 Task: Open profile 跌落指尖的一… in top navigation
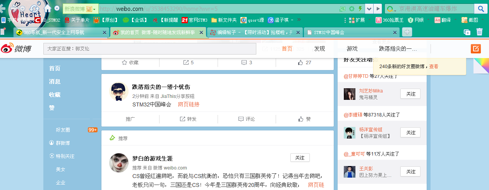(398, 49)
